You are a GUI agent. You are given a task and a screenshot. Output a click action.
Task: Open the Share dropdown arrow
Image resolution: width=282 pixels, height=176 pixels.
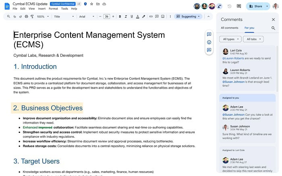pyautogui.click(x=267, y=6)
